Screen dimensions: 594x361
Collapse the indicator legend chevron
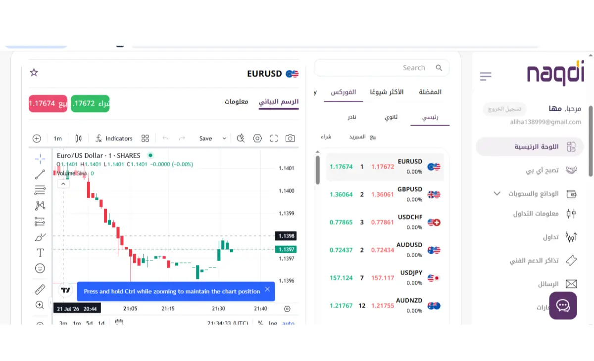click(63, 184)
